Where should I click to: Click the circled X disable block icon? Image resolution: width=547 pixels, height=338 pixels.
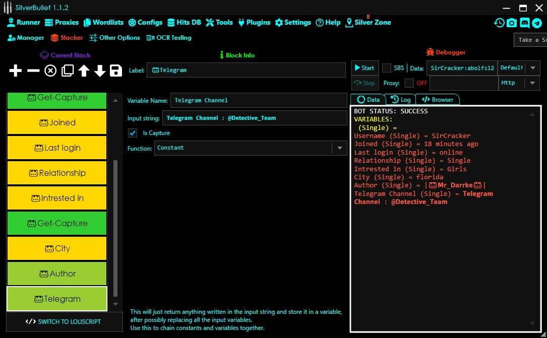(x=50, y=71)
